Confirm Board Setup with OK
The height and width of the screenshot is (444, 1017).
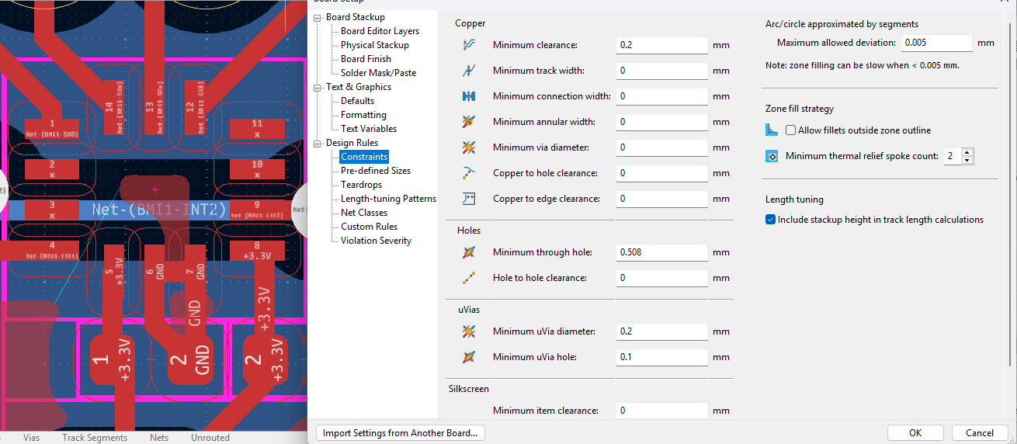915,433
